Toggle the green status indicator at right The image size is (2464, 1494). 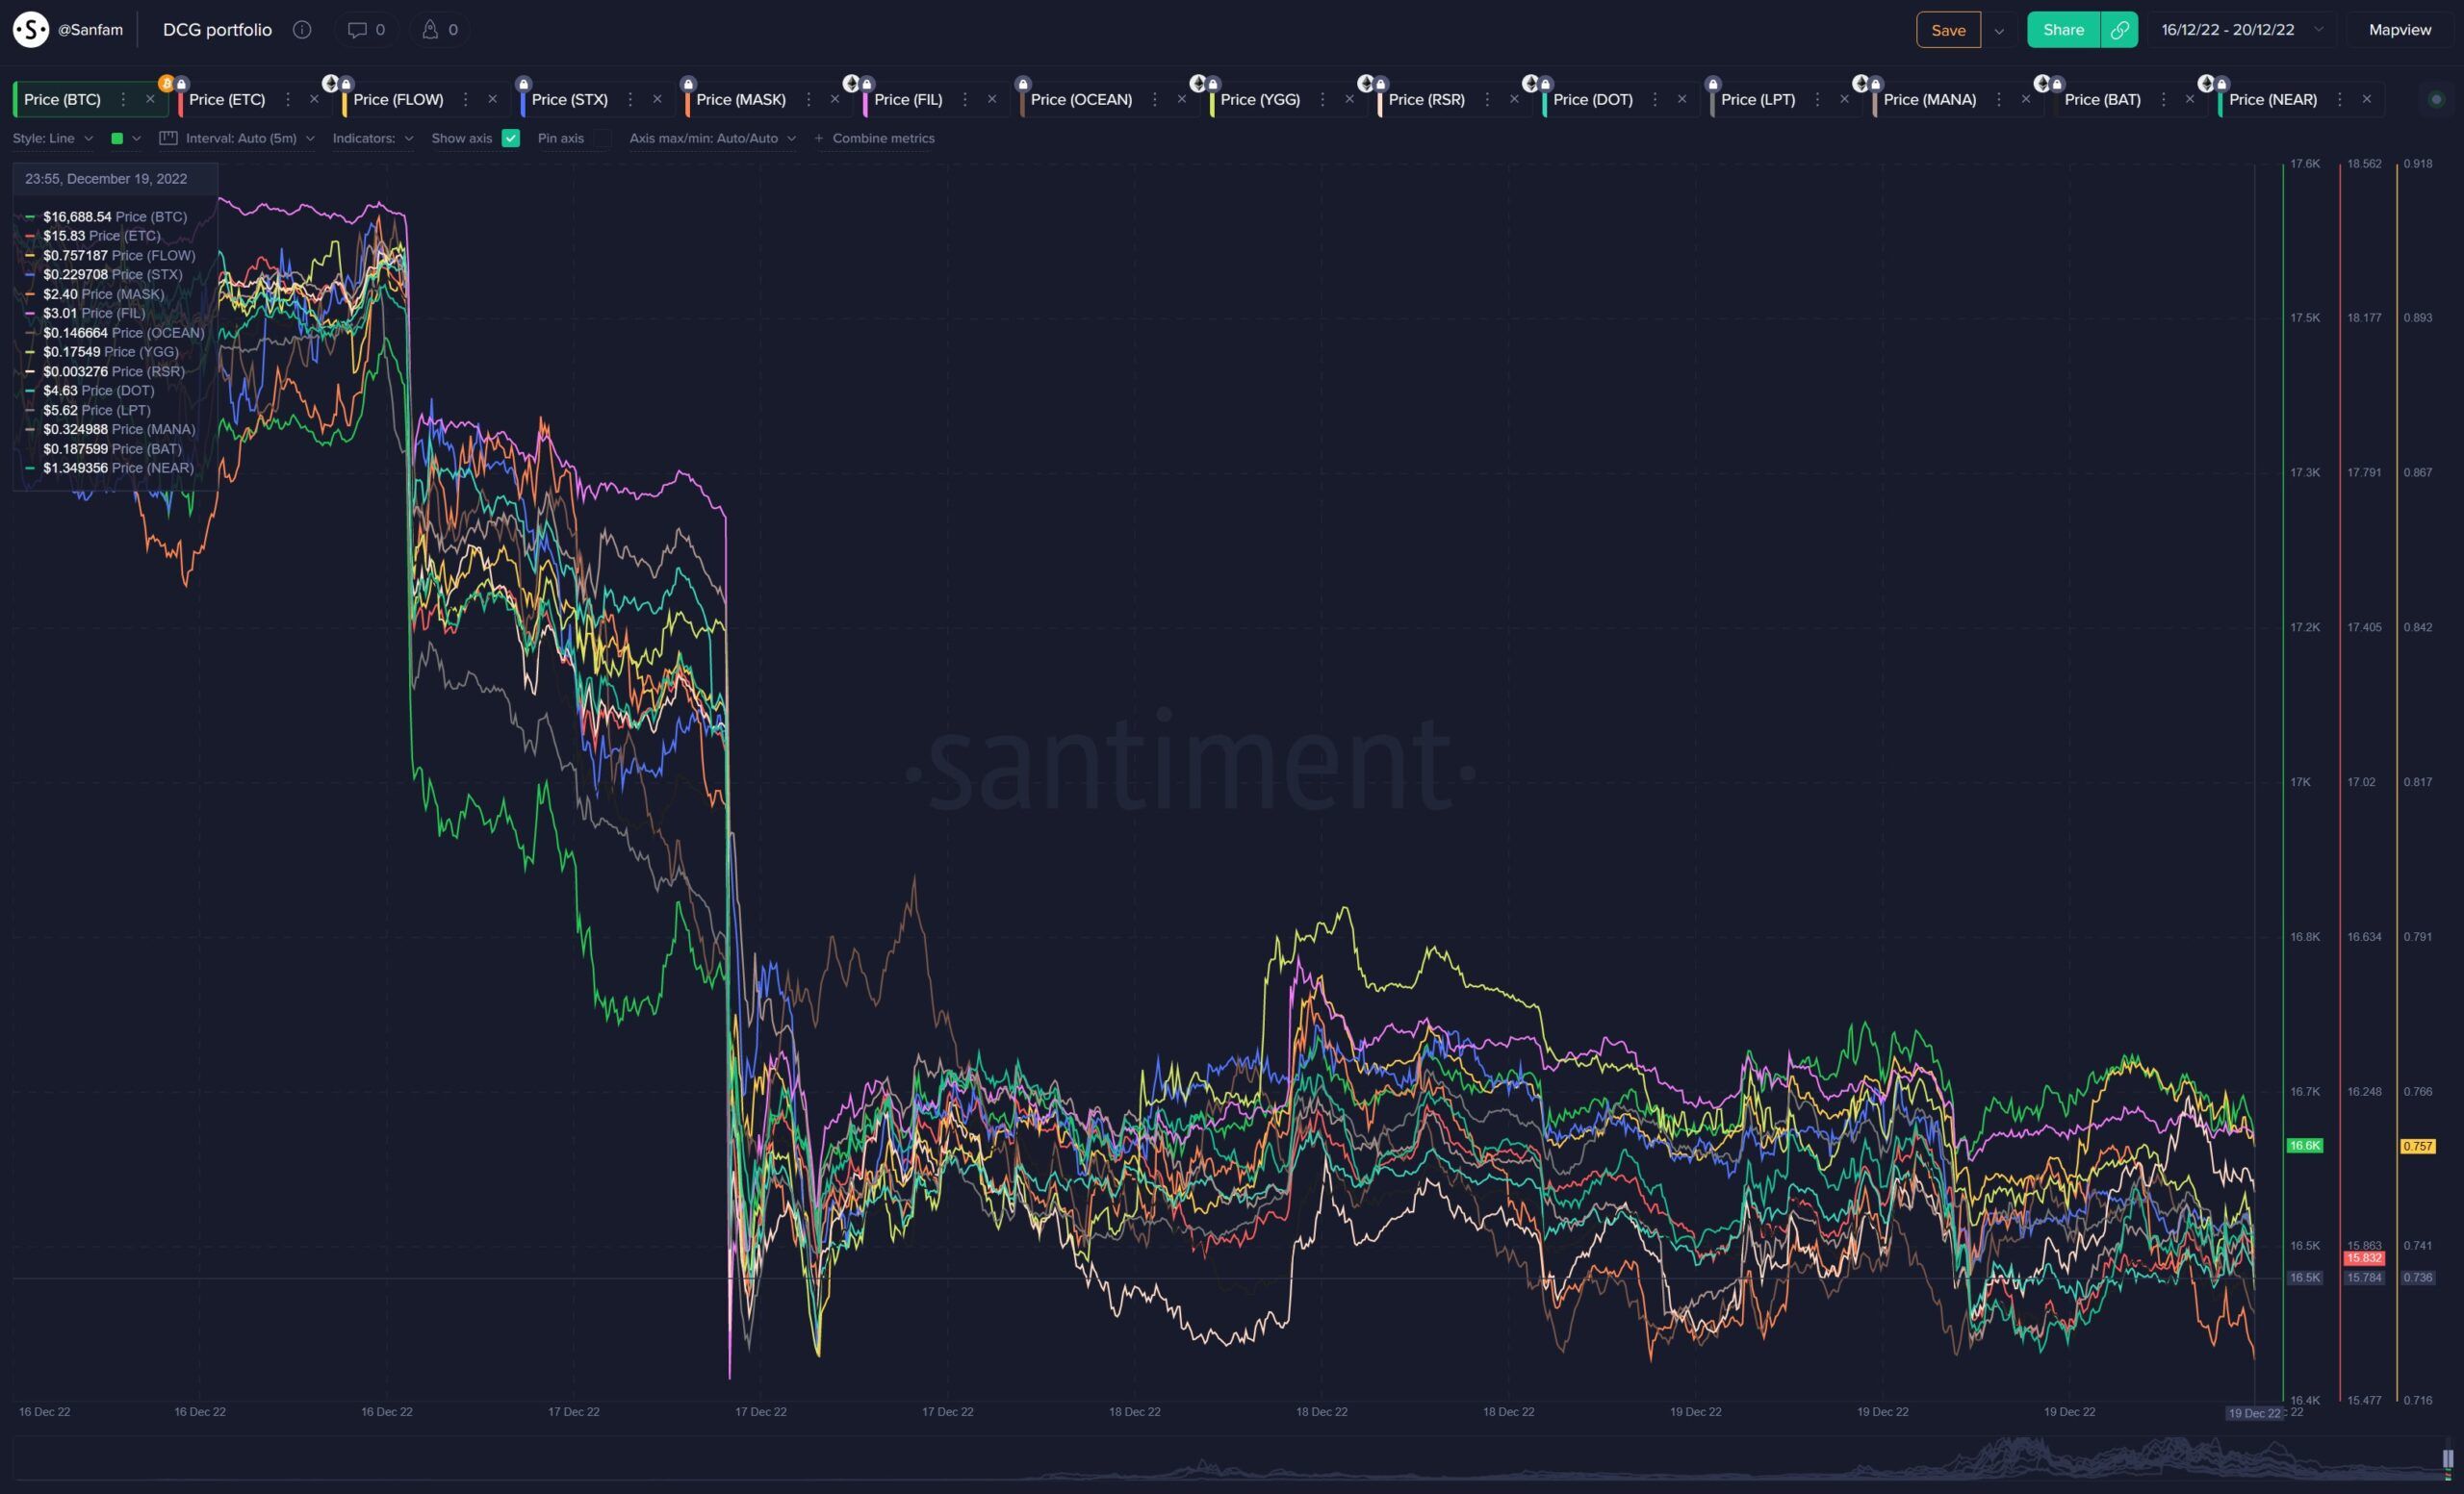tap(2436, 99)
